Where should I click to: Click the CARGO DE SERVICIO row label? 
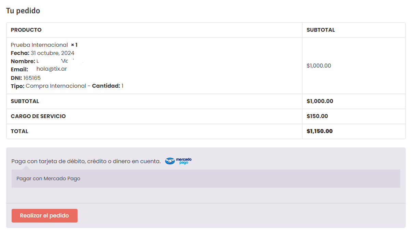(38, 116)
